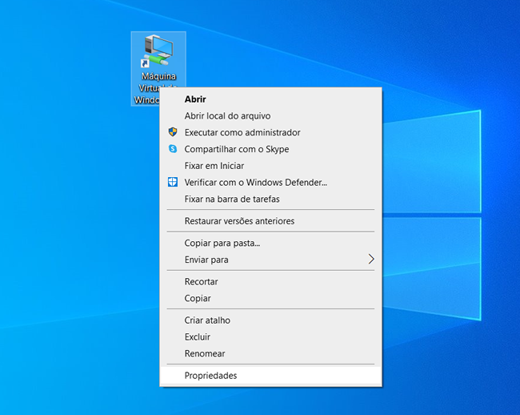
Task: Click the shield icon for Executar como administrador
Action: coord(172,132)
